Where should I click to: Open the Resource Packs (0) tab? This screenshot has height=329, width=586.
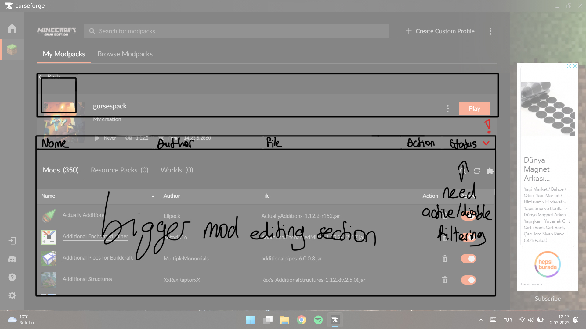pos(119,170)
